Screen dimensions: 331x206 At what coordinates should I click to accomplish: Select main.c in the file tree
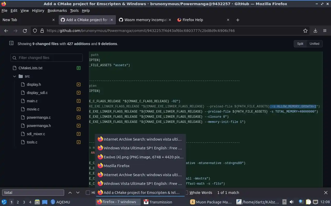tap(32, 101)
